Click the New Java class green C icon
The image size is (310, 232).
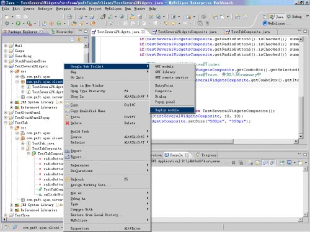[59, 24]
